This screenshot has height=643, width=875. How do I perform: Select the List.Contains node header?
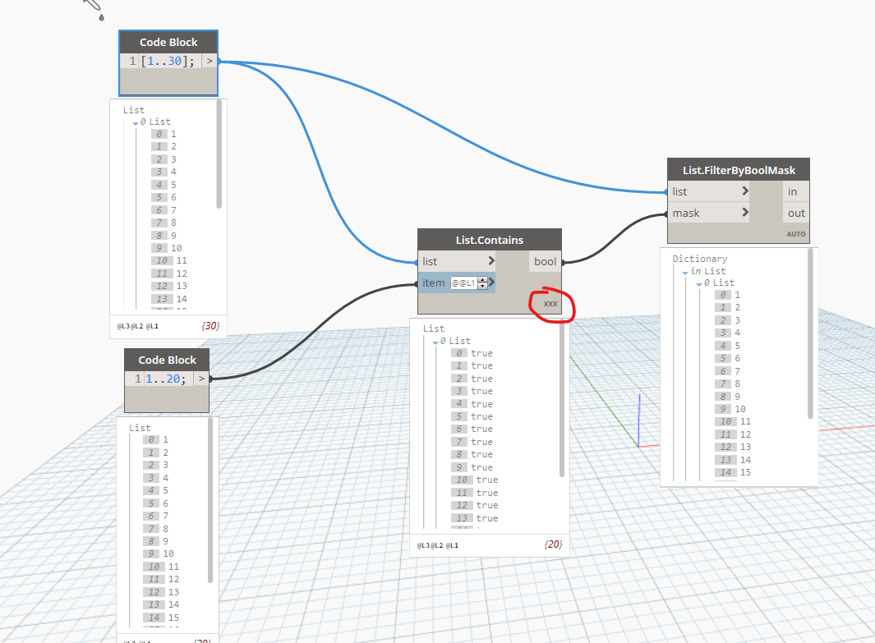(490, 240)
